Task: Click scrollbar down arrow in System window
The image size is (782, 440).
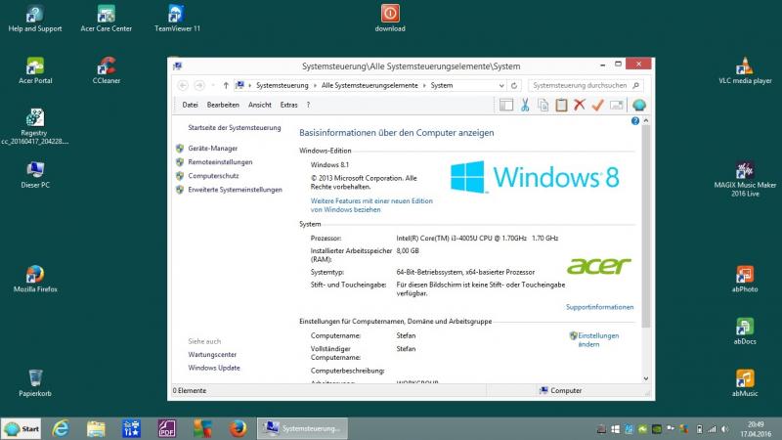Action: (646, 378)
